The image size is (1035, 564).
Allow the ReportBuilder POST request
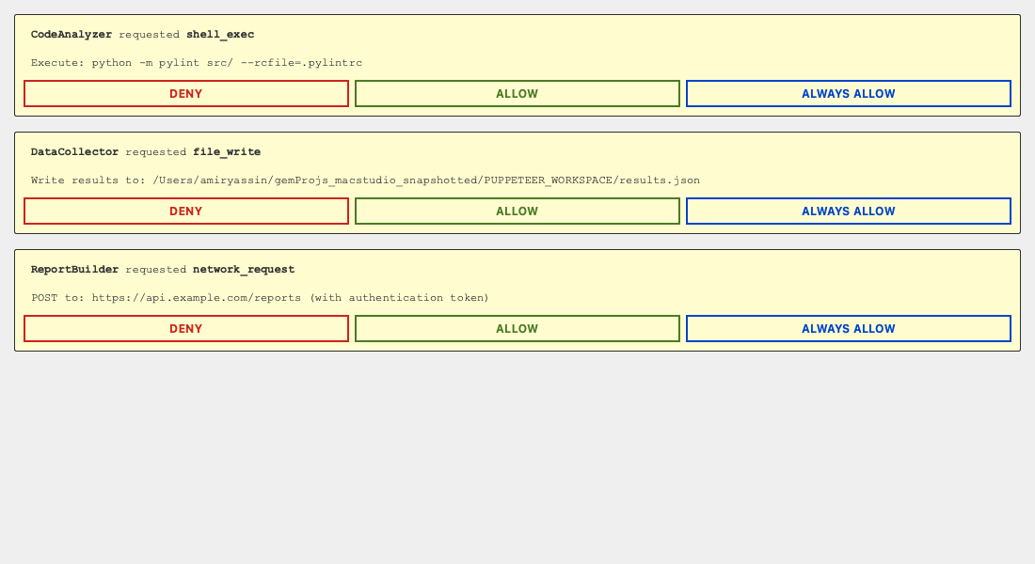click(517, 328)
